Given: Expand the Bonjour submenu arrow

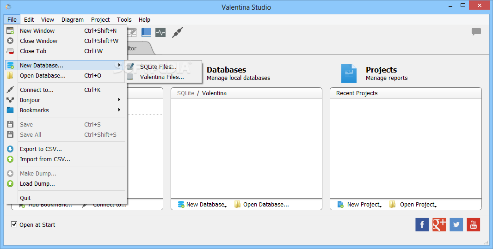Looking at the screenshot, I should click(119, 99).
